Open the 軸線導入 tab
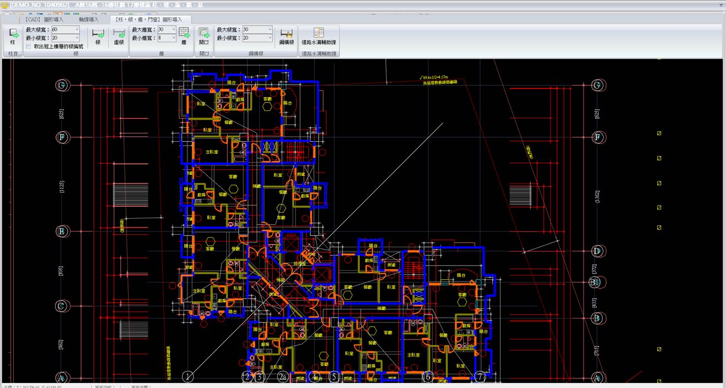The image size is (726, 388). click(89, 19)
